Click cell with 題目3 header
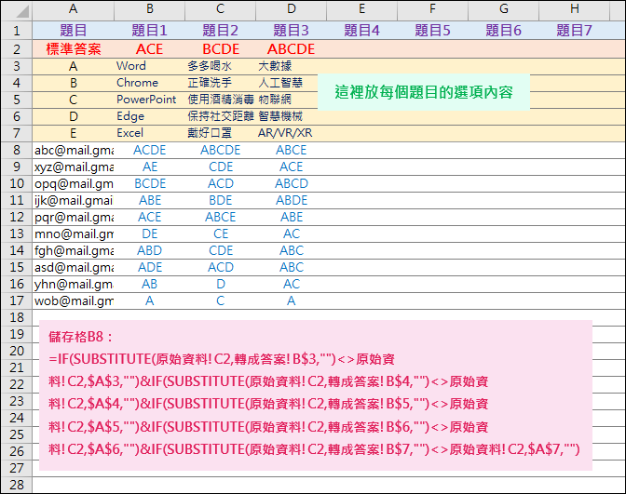Viewport: 626px width, 494px height. click(x=291, y=31)
